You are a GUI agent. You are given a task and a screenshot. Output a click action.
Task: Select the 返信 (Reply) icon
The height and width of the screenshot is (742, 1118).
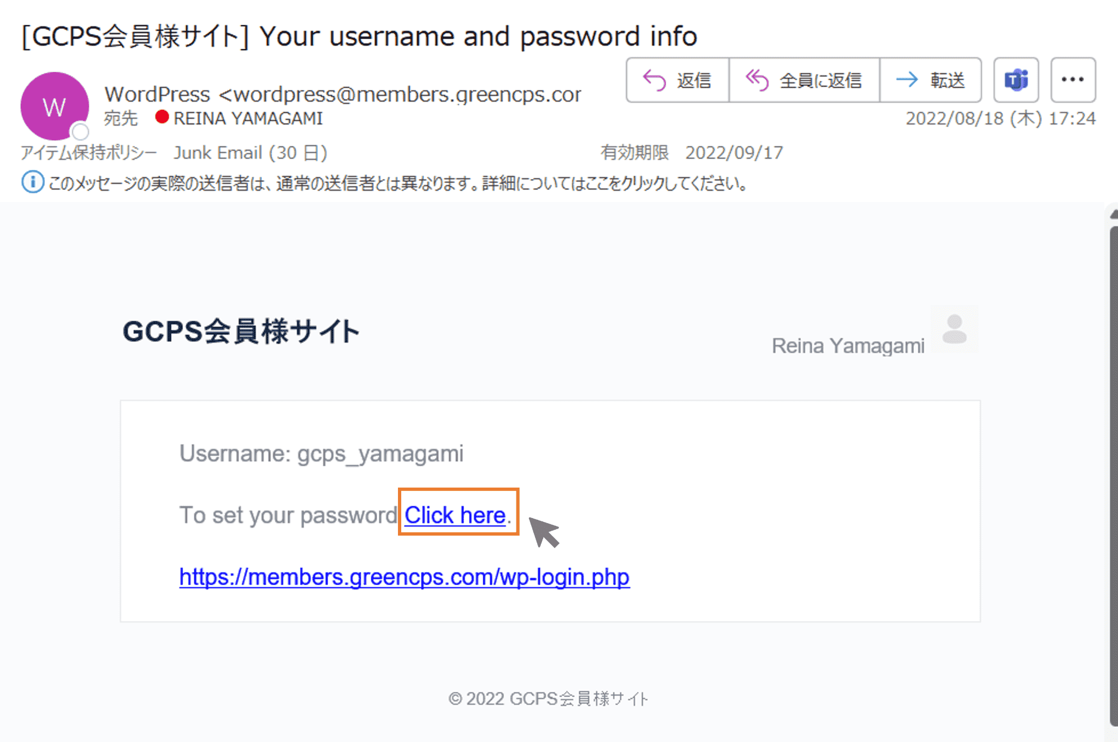point(653,80)
